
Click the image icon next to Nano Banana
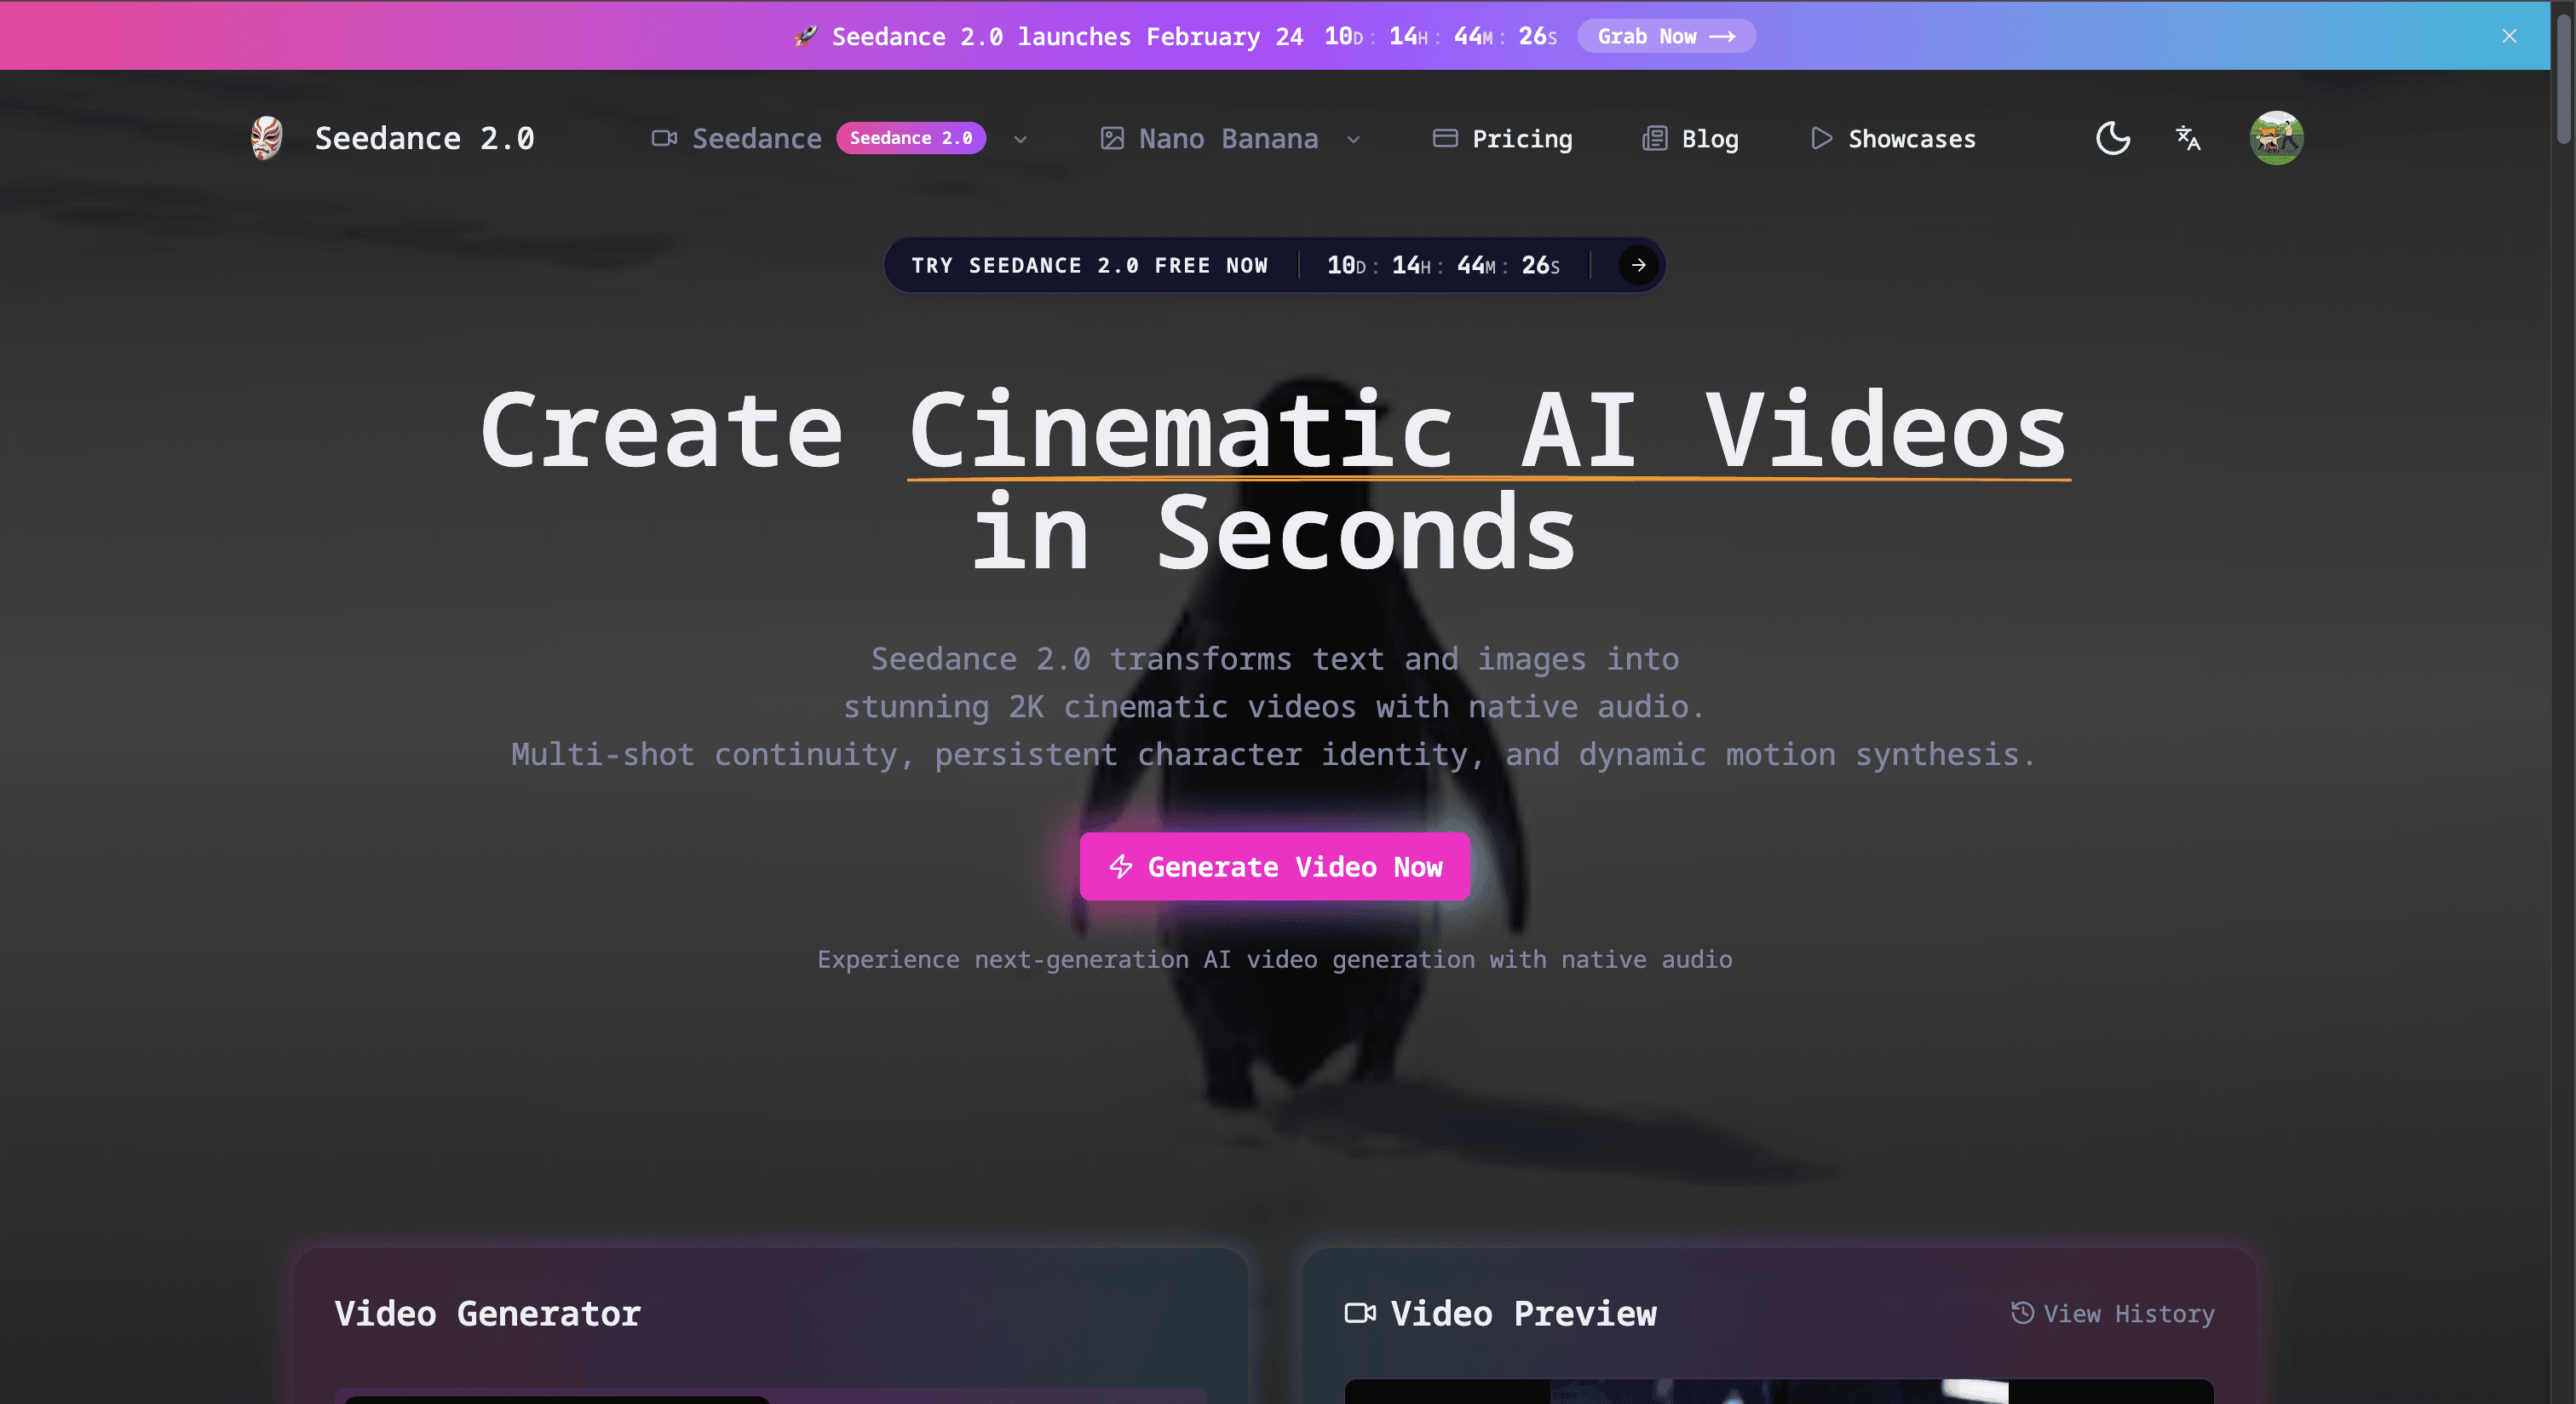tap(1112, 138)
